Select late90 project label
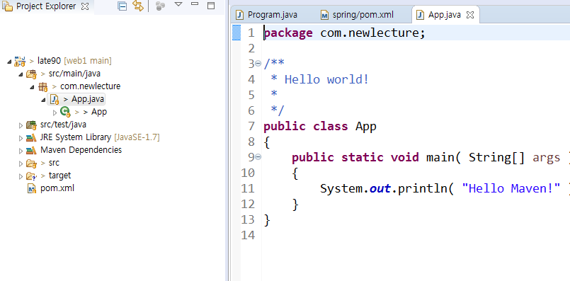570x281 pixels. click(x=49, y=61)
